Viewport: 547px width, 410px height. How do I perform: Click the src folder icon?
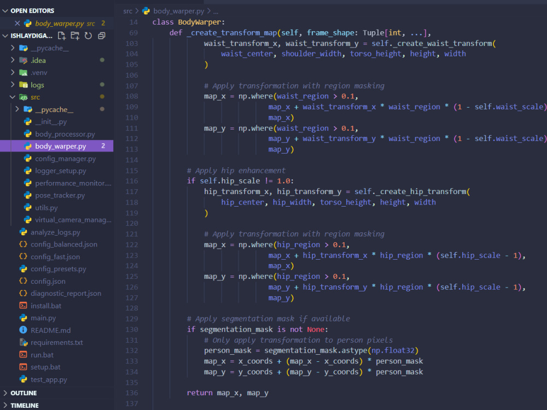(24, 97)
